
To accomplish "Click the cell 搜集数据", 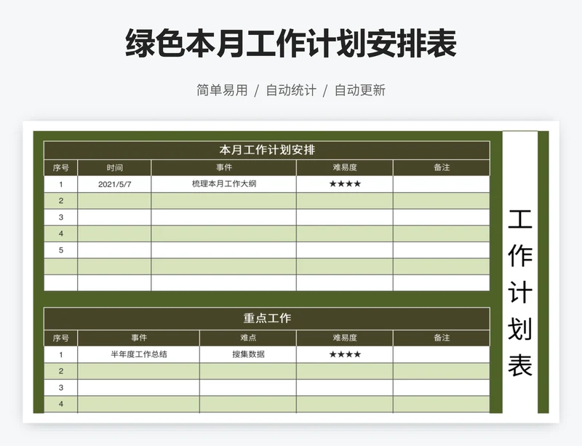I will pos(248,354).
